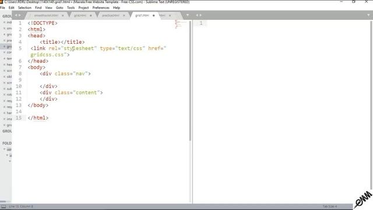Viewport: 373px width, 210px height.
Task: Open the Find menu
Action: click(x=38, y=8)
